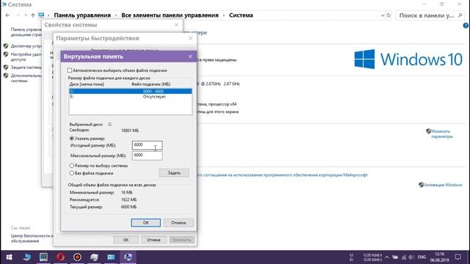470x264 pixels.
Task: Open the second taskbar pinned app icon
Action: pyautogui.click(x=27, y=257)
